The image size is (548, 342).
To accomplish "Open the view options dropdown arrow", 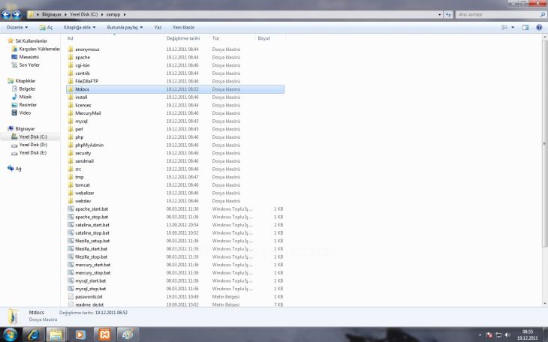I will click(514, 27).
